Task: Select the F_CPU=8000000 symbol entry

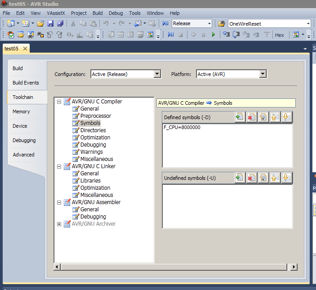Action: (182, 128)
